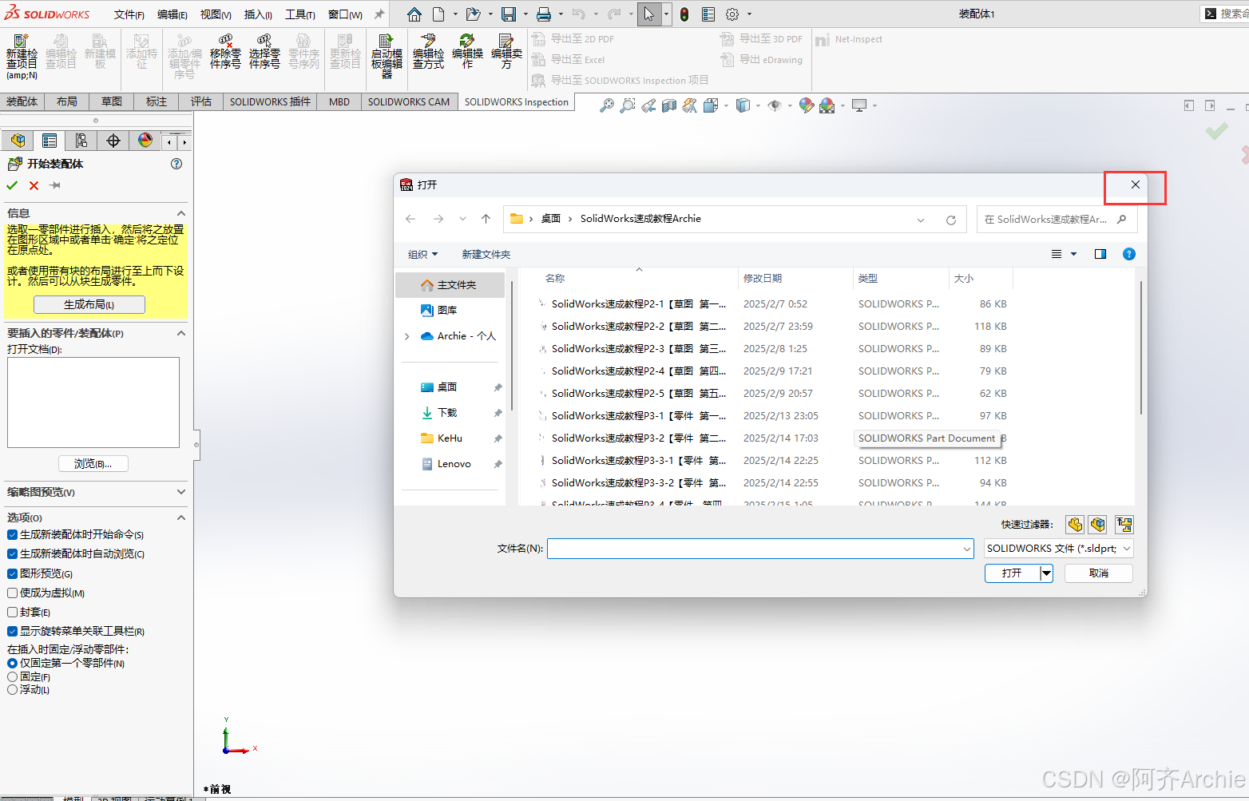The image size is (1249, 801).
Task: Click the refresh button in the address bar
Action: 951,220
